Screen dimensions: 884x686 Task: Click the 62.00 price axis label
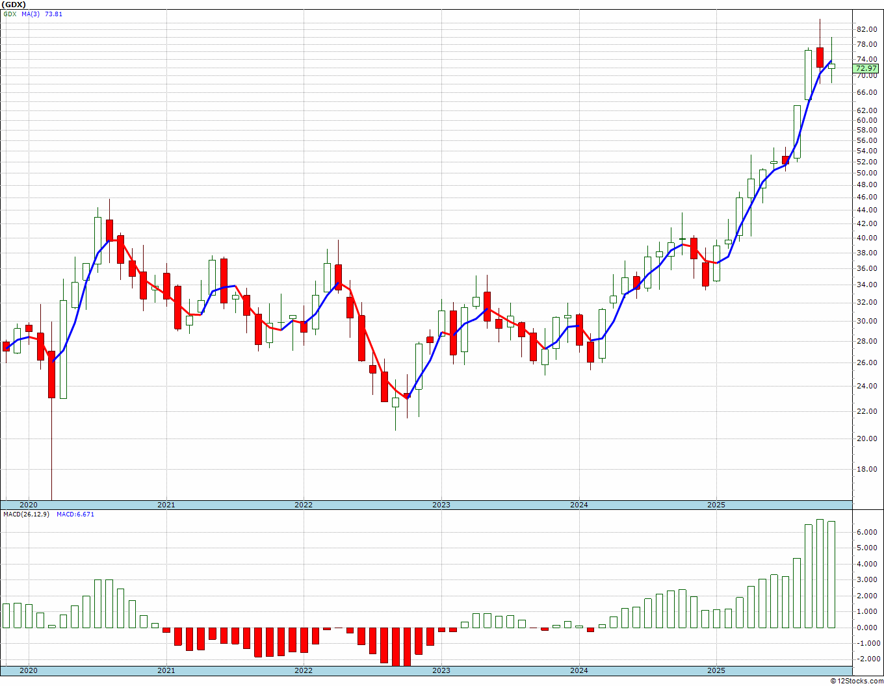pyautogui.click(x=866, y=110)
